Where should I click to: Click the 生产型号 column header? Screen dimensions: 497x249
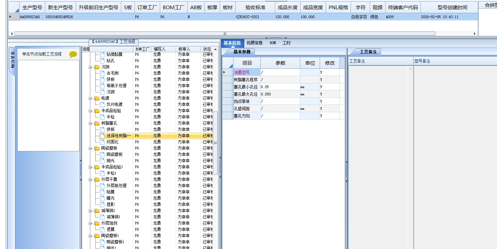click(32, 7)
